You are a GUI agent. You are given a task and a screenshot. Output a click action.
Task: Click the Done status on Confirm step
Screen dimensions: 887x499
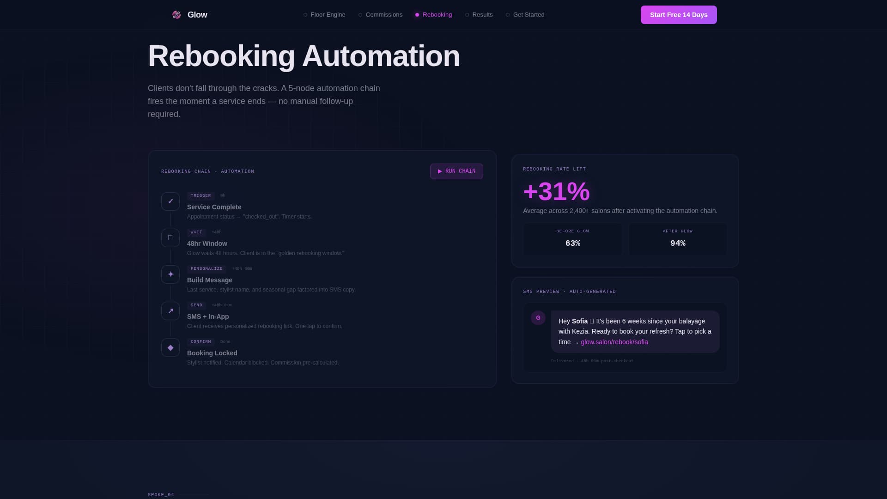(225, 342)
